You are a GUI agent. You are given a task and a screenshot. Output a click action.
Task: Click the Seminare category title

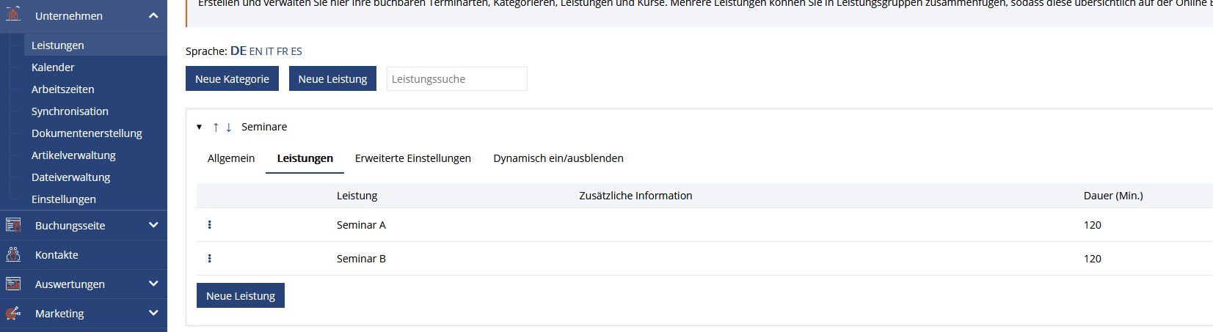(264, 127)
